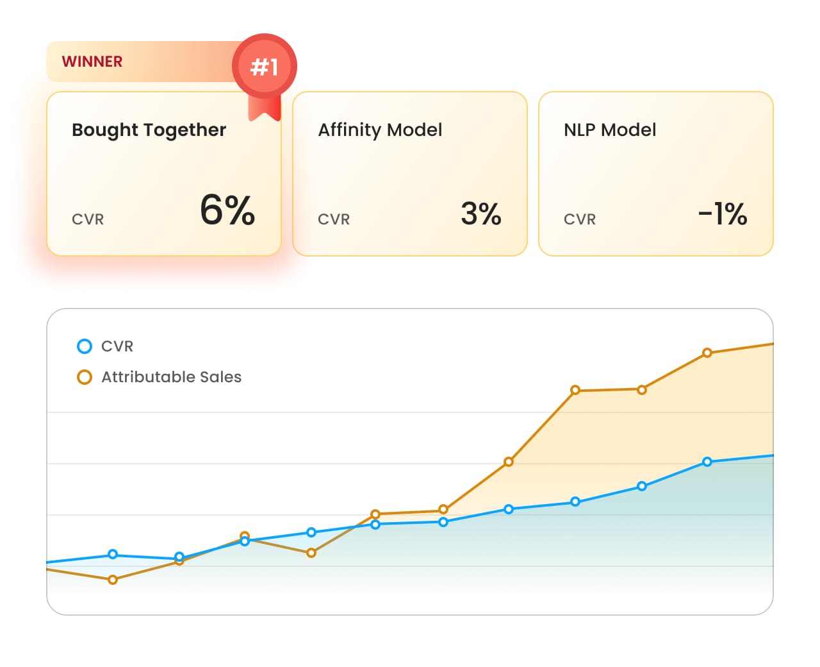Screen dimensions: 820x667
Task: Click the CVR label in Bought Together card
Action: pos(88,219)
